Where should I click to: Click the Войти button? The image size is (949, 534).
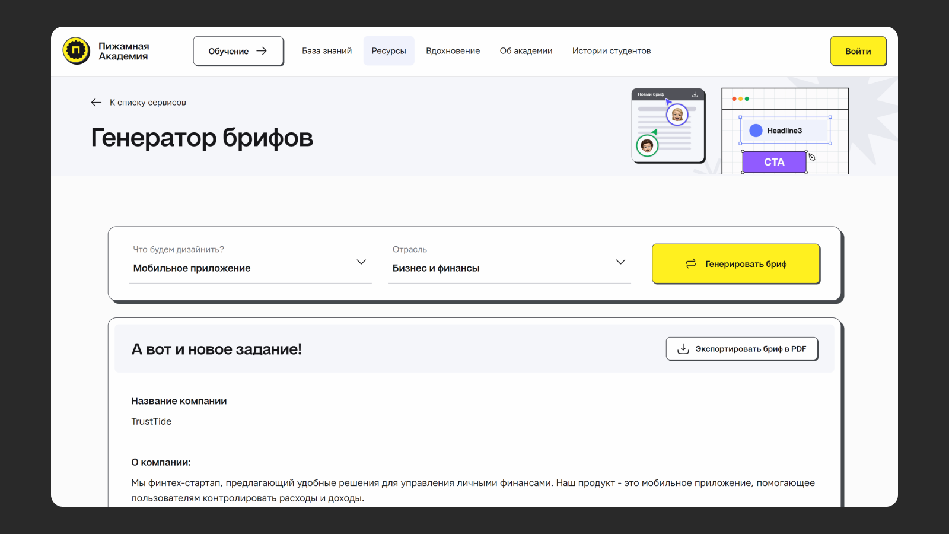pos(858,51)
